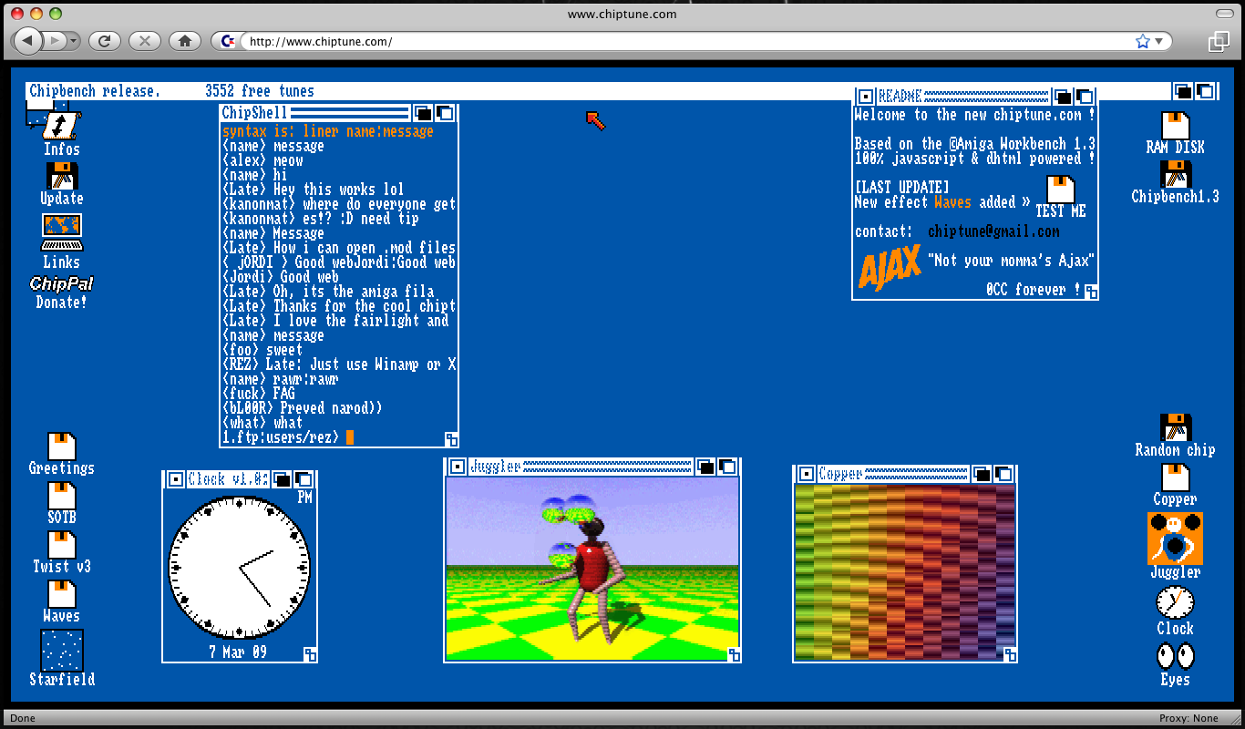Image resolution: width=1245 pixels, height=729 pixels.
Task: Click the browser Stop loading button
Action: pos(145,41)
